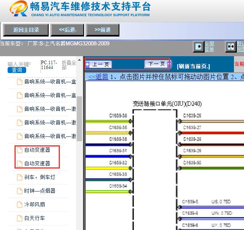Click the document icon beside 冷却风扇

pos(20,205)
